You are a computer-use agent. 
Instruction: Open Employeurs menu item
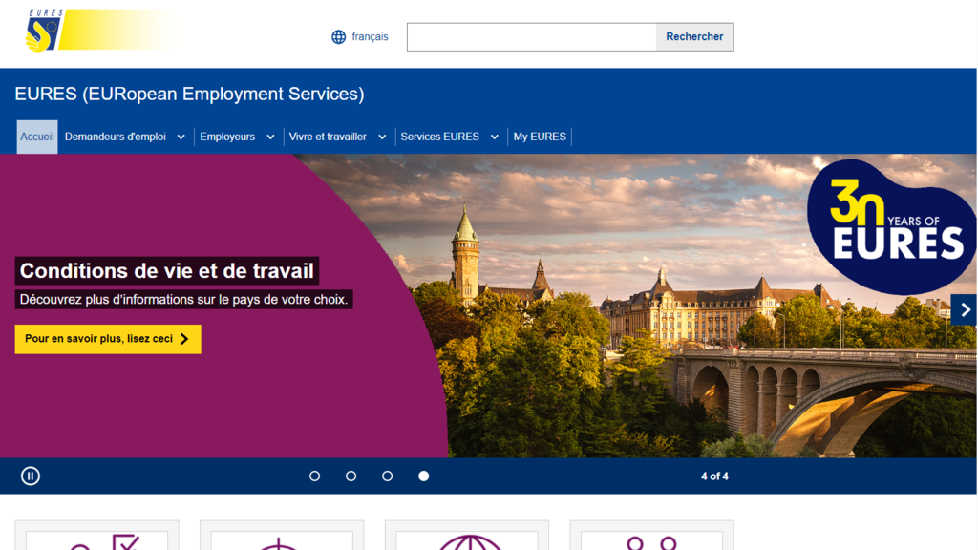tap(227, 137)
